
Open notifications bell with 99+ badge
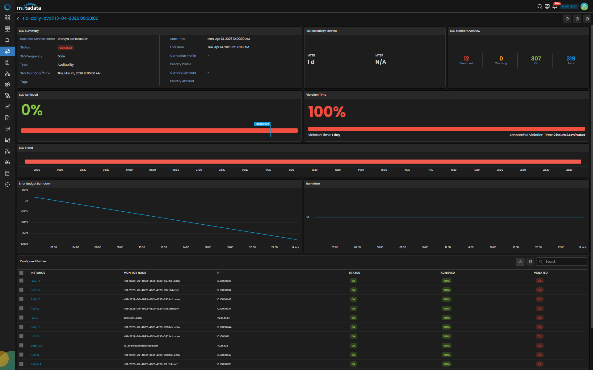(x=555, y=6)
